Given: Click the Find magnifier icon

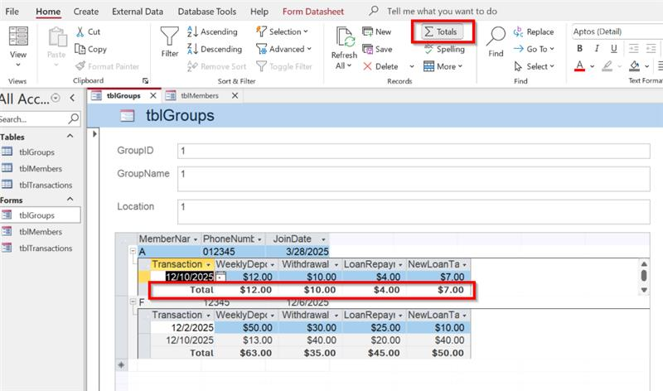Looking at the screenshot, I should pyautogui.click(x=496, y=36).
